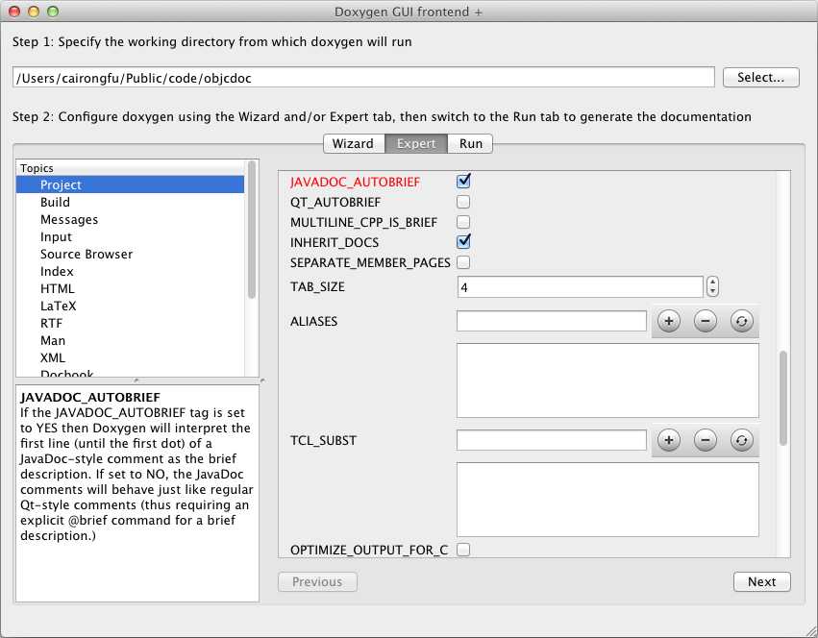The image size is (818, 638).
Task: Enable QT_AUTOBRIEF checkbox
Action: click(x=463, y=202)
